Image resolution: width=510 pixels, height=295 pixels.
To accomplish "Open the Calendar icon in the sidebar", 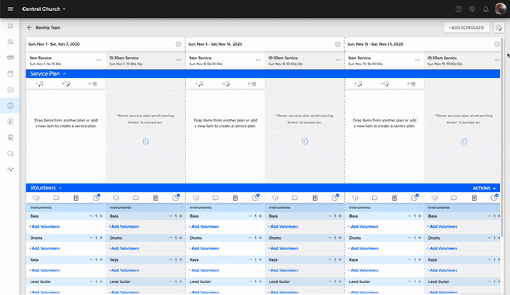I will [10, 74].
